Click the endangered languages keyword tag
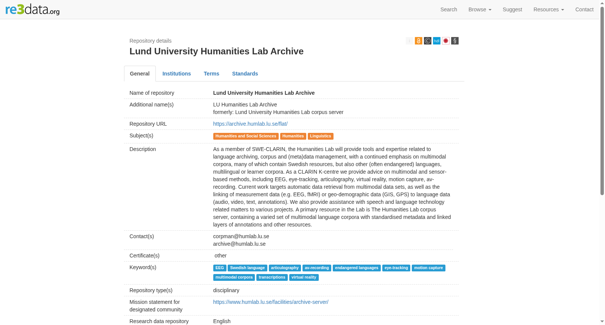Viewport: 605px width, 325px height. pos(357,268)
